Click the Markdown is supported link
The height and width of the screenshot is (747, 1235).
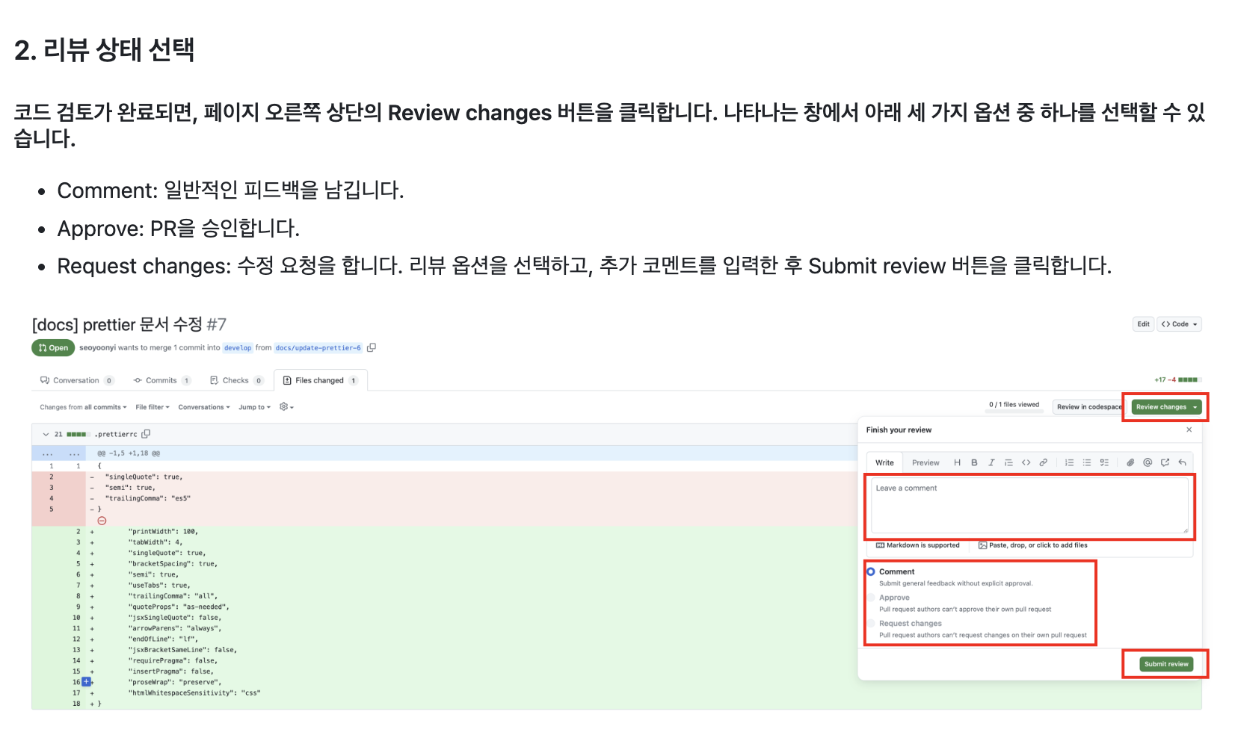pos(917,545)
